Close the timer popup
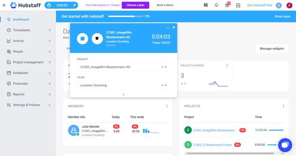This screenshot has height=156, width=296. (173, 27)
